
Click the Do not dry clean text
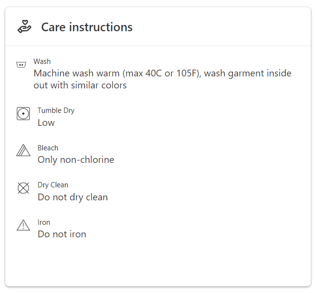tap(73, 197)
